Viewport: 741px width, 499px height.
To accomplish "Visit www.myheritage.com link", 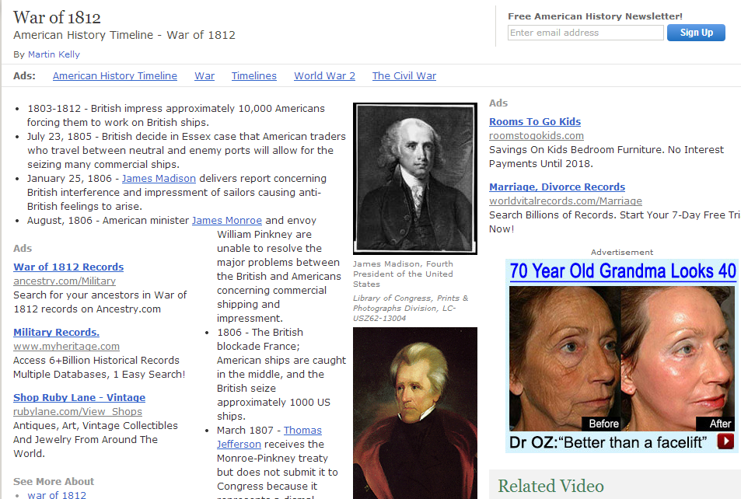I will (66, 347).
